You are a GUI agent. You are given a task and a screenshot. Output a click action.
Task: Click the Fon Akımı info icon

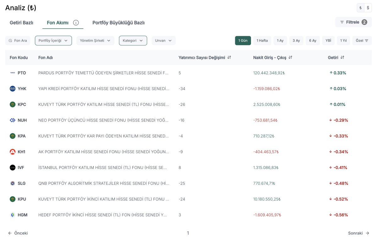pos(76,23)
